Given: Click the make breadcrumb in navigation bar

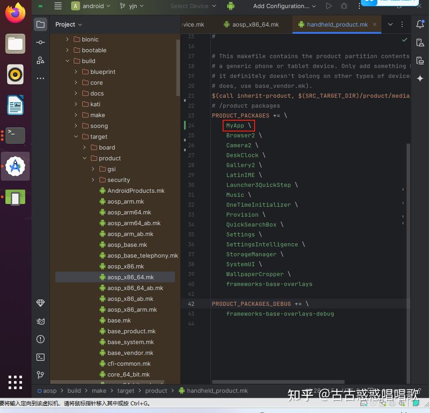Looking at the screenshot, I should (99, 390).
